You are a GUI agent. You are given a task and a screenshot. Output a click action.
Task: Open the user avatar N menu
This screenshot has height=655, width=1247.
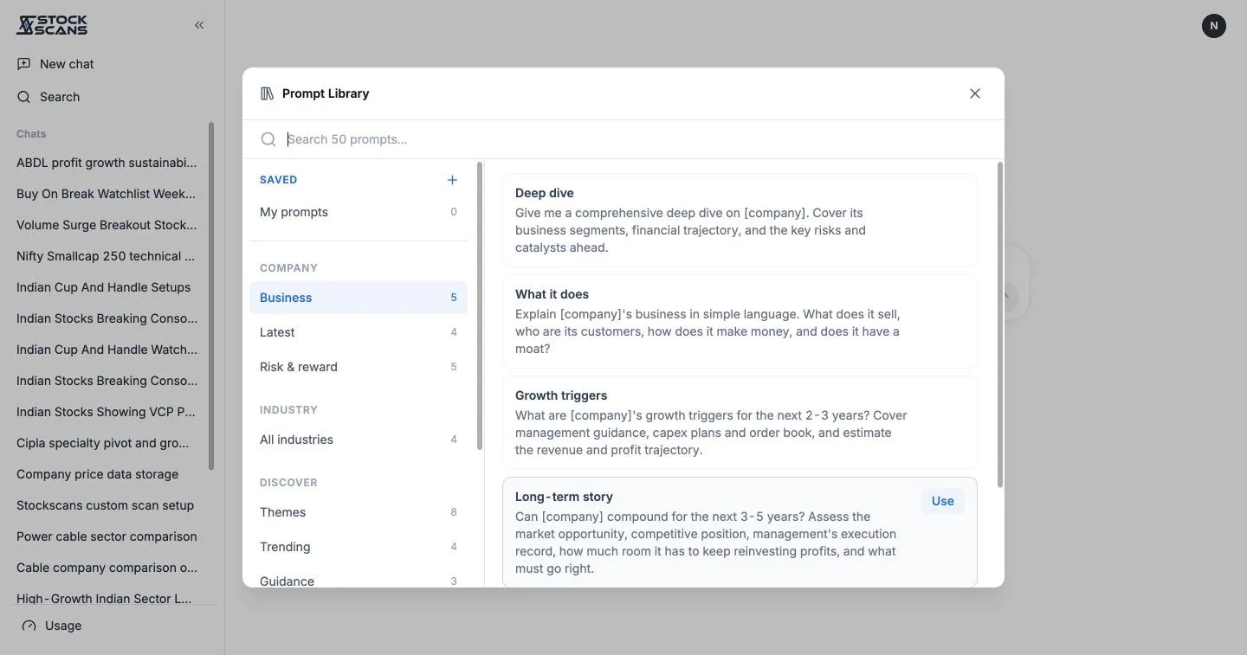click(1214, 26)
